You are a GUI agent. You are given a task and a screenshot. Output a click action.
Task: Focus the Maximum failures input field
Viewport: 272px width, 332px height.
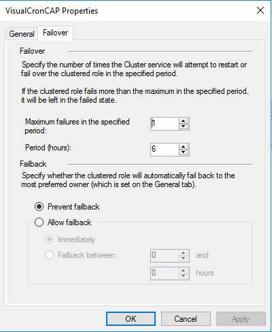[x=165, y=124]
